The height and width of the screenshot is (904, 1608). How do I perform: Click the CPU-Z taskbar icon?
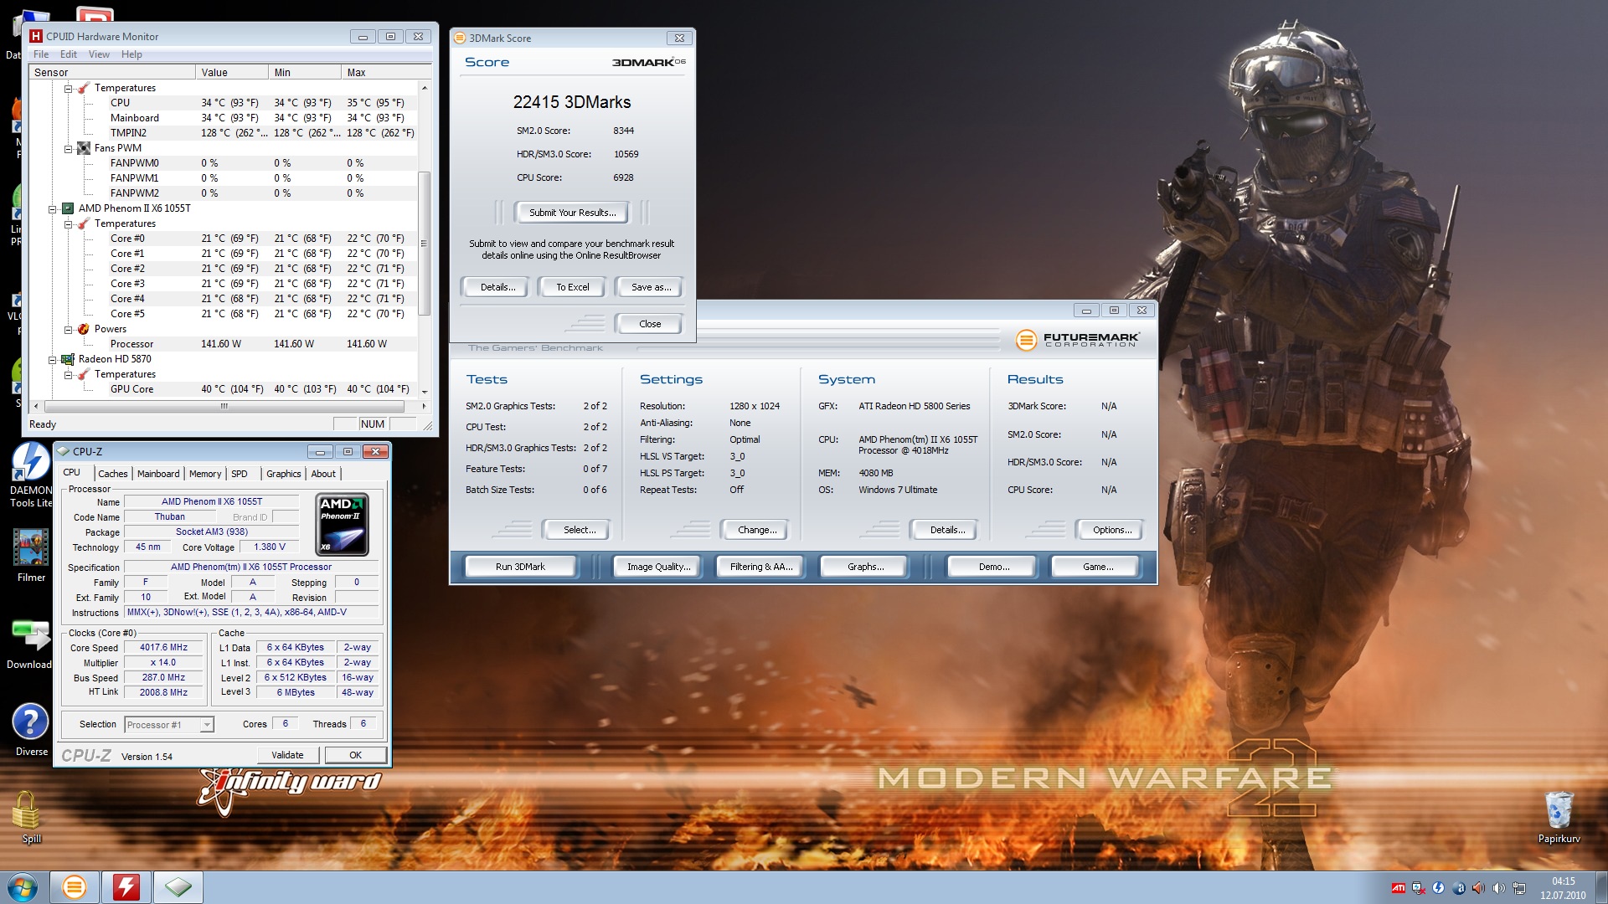click(178, 887)
